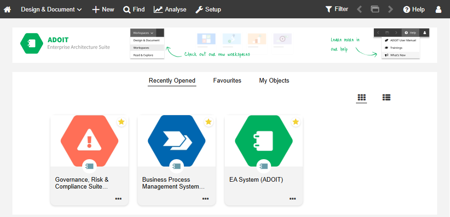Screen dimensions: 450x217
Task: Open more options for EA System (ADOIT)
Action: pyautogui.click(x=293, y=199)
